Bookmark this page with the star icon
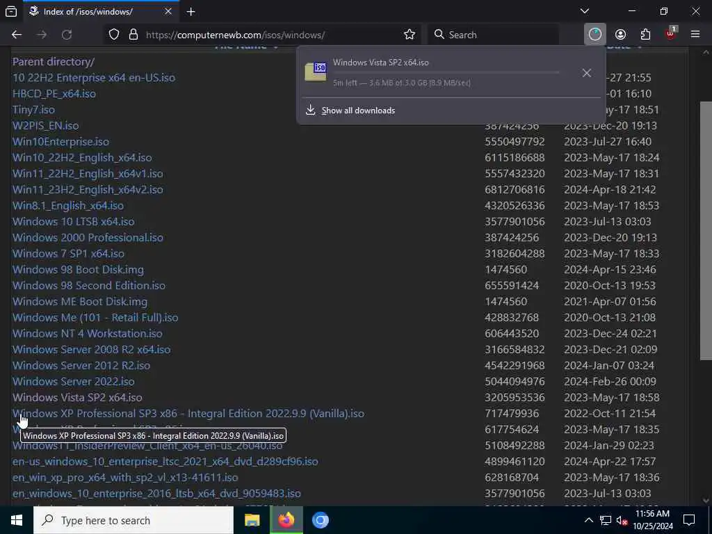 [x=409, y=35]
